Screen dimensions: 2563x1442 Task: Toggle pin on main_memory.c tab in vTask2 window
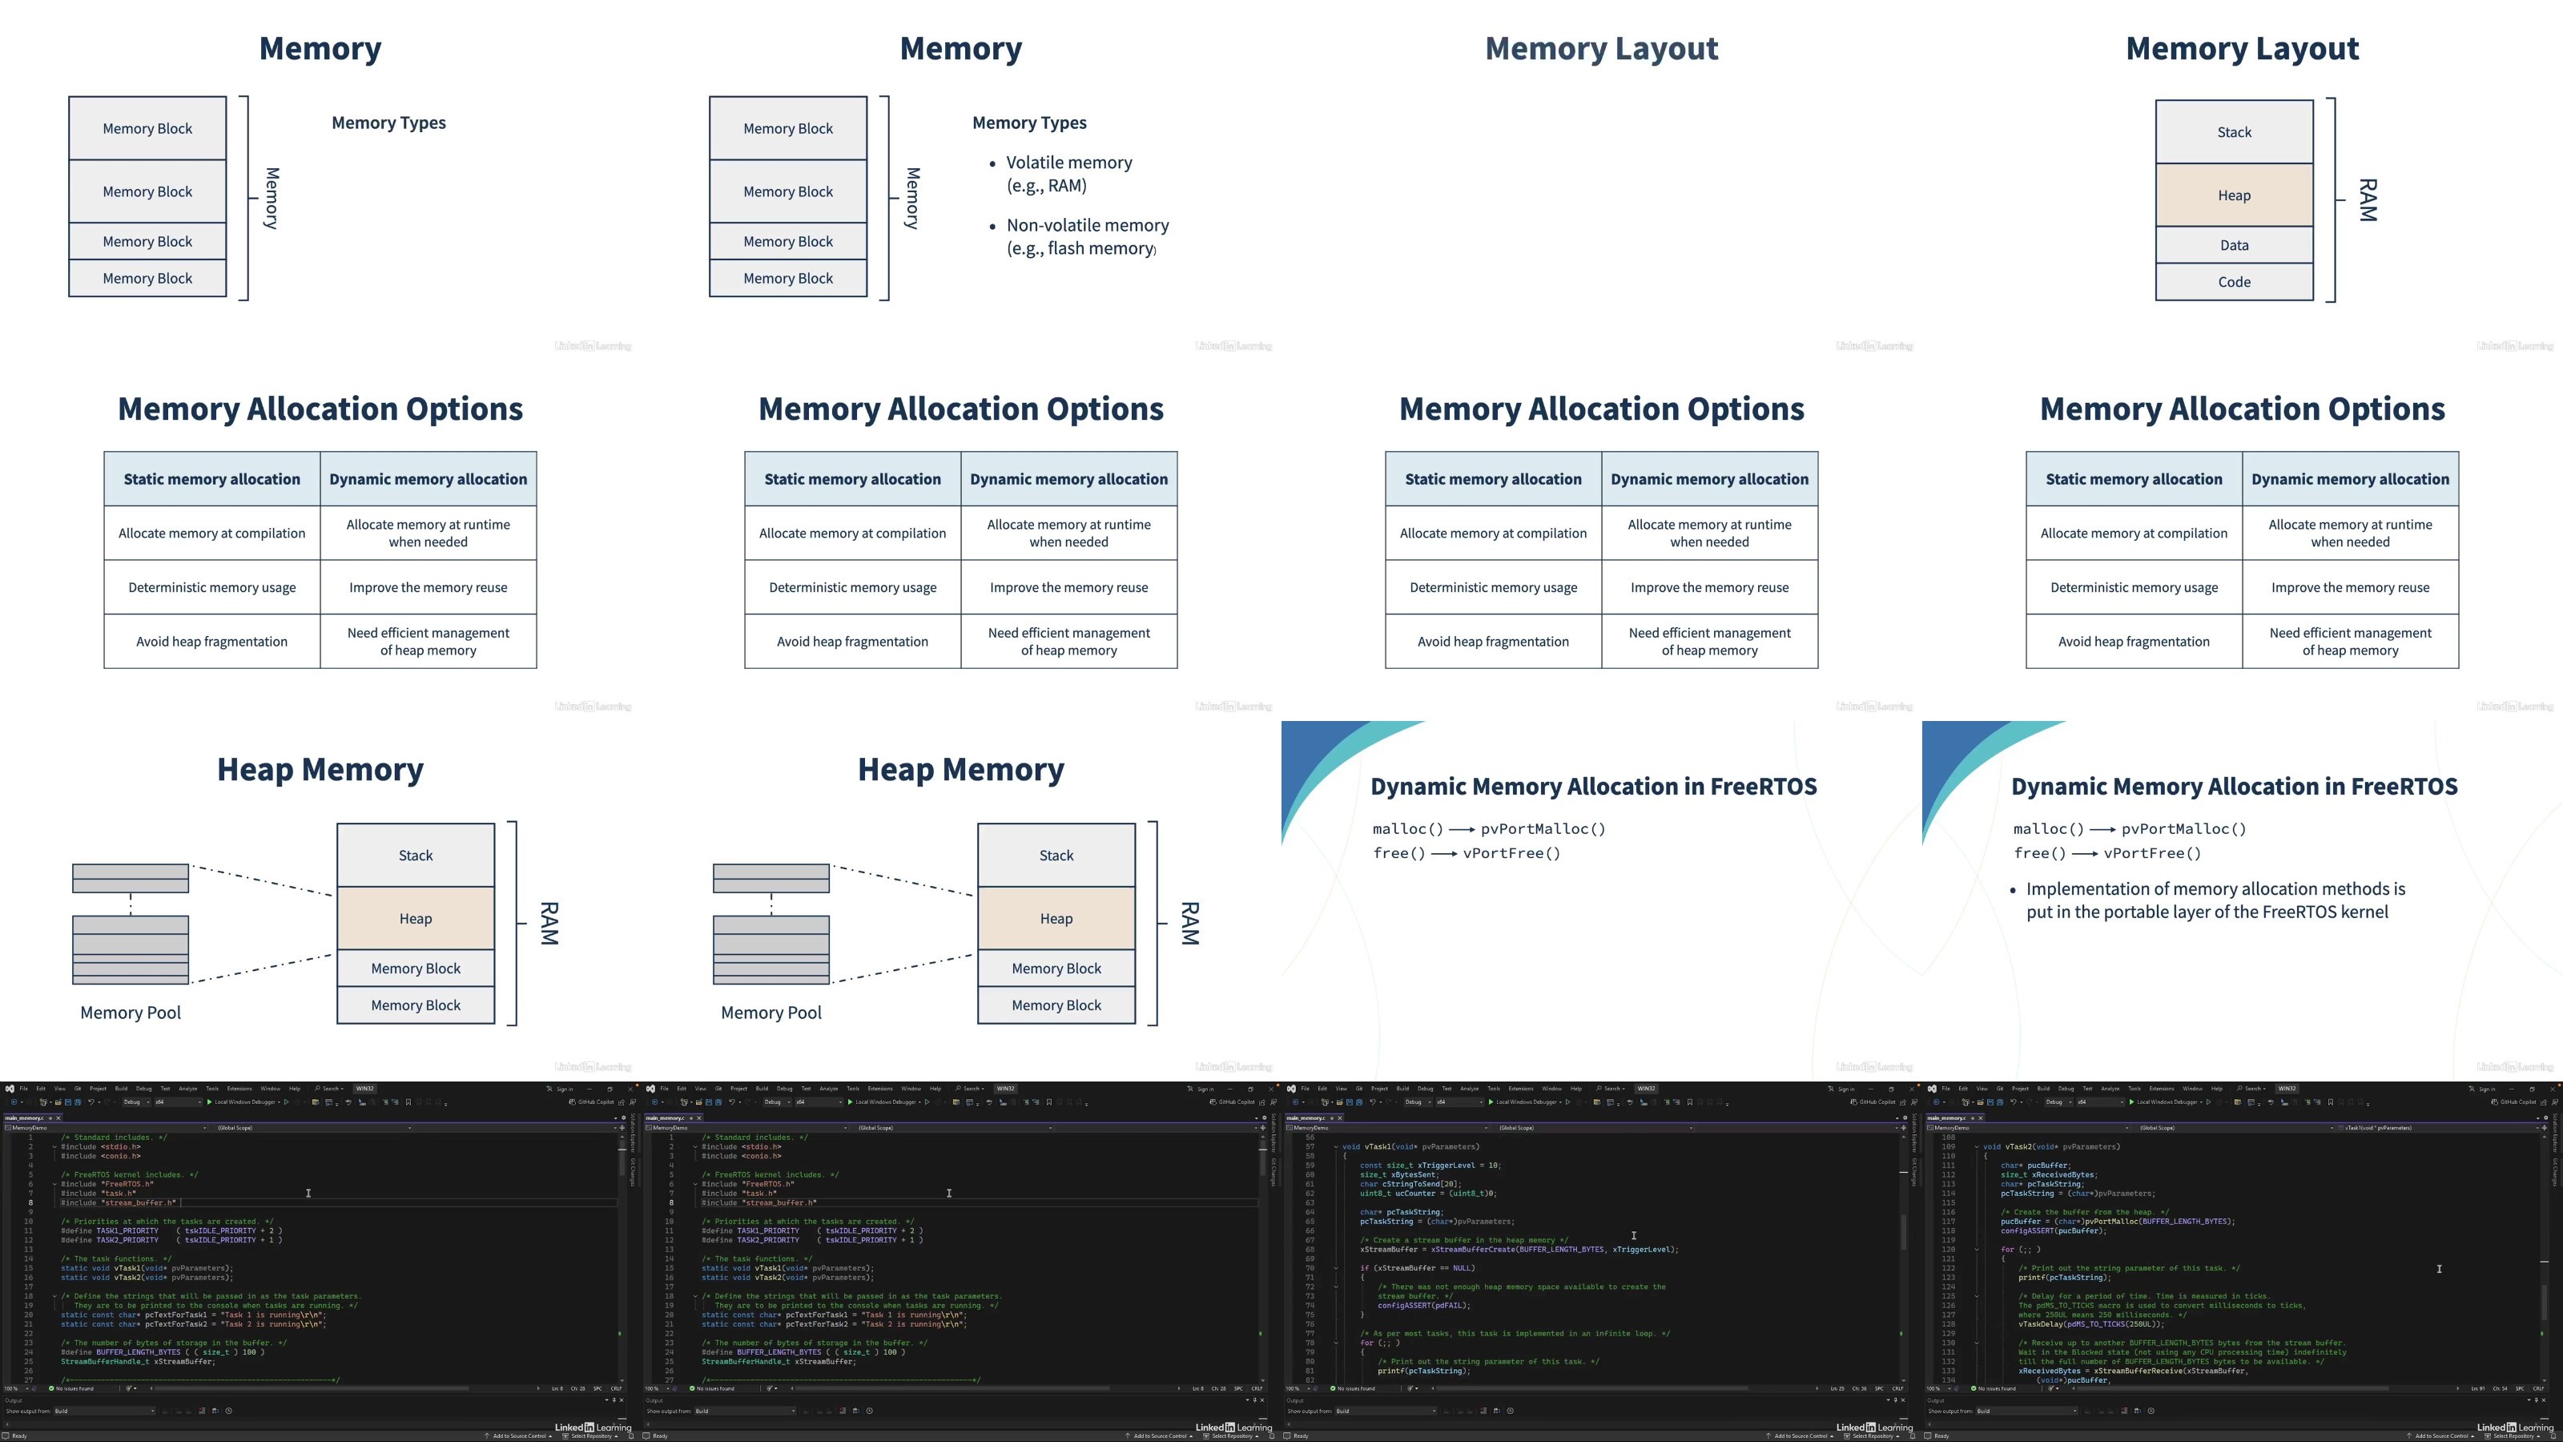pos(1972,1118)
